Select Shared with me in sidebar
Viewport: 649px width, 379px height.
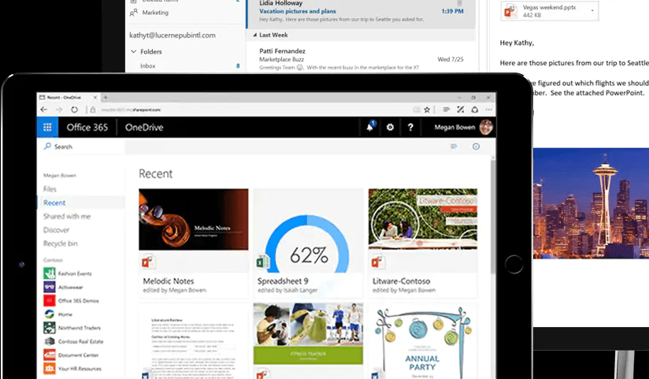point(67,216)
